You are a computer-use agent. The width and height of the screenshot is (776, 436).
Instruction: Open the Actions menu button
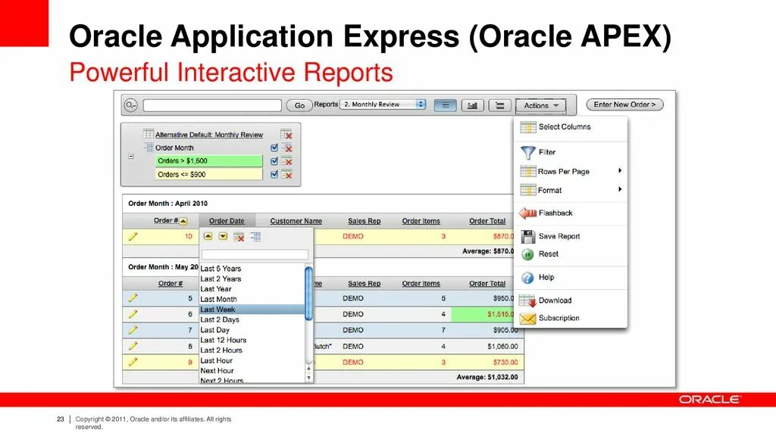[x=541, y=105]
